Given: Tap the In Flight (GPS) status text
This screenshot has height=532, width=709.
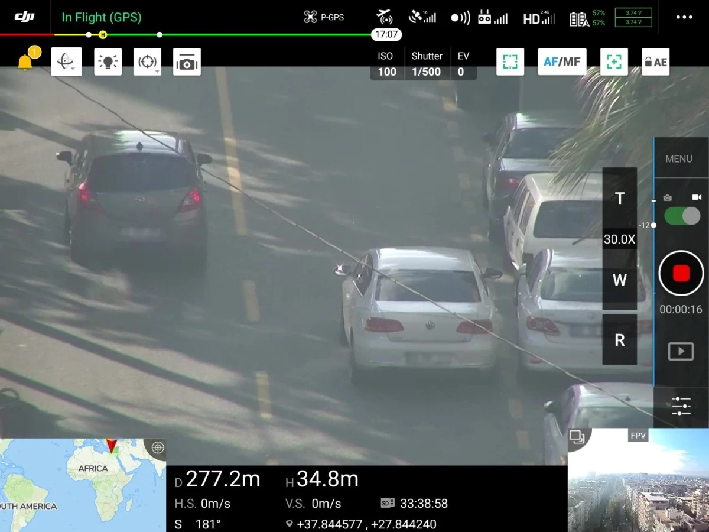Looking at the screenshot, I should (x=102, y=17).
